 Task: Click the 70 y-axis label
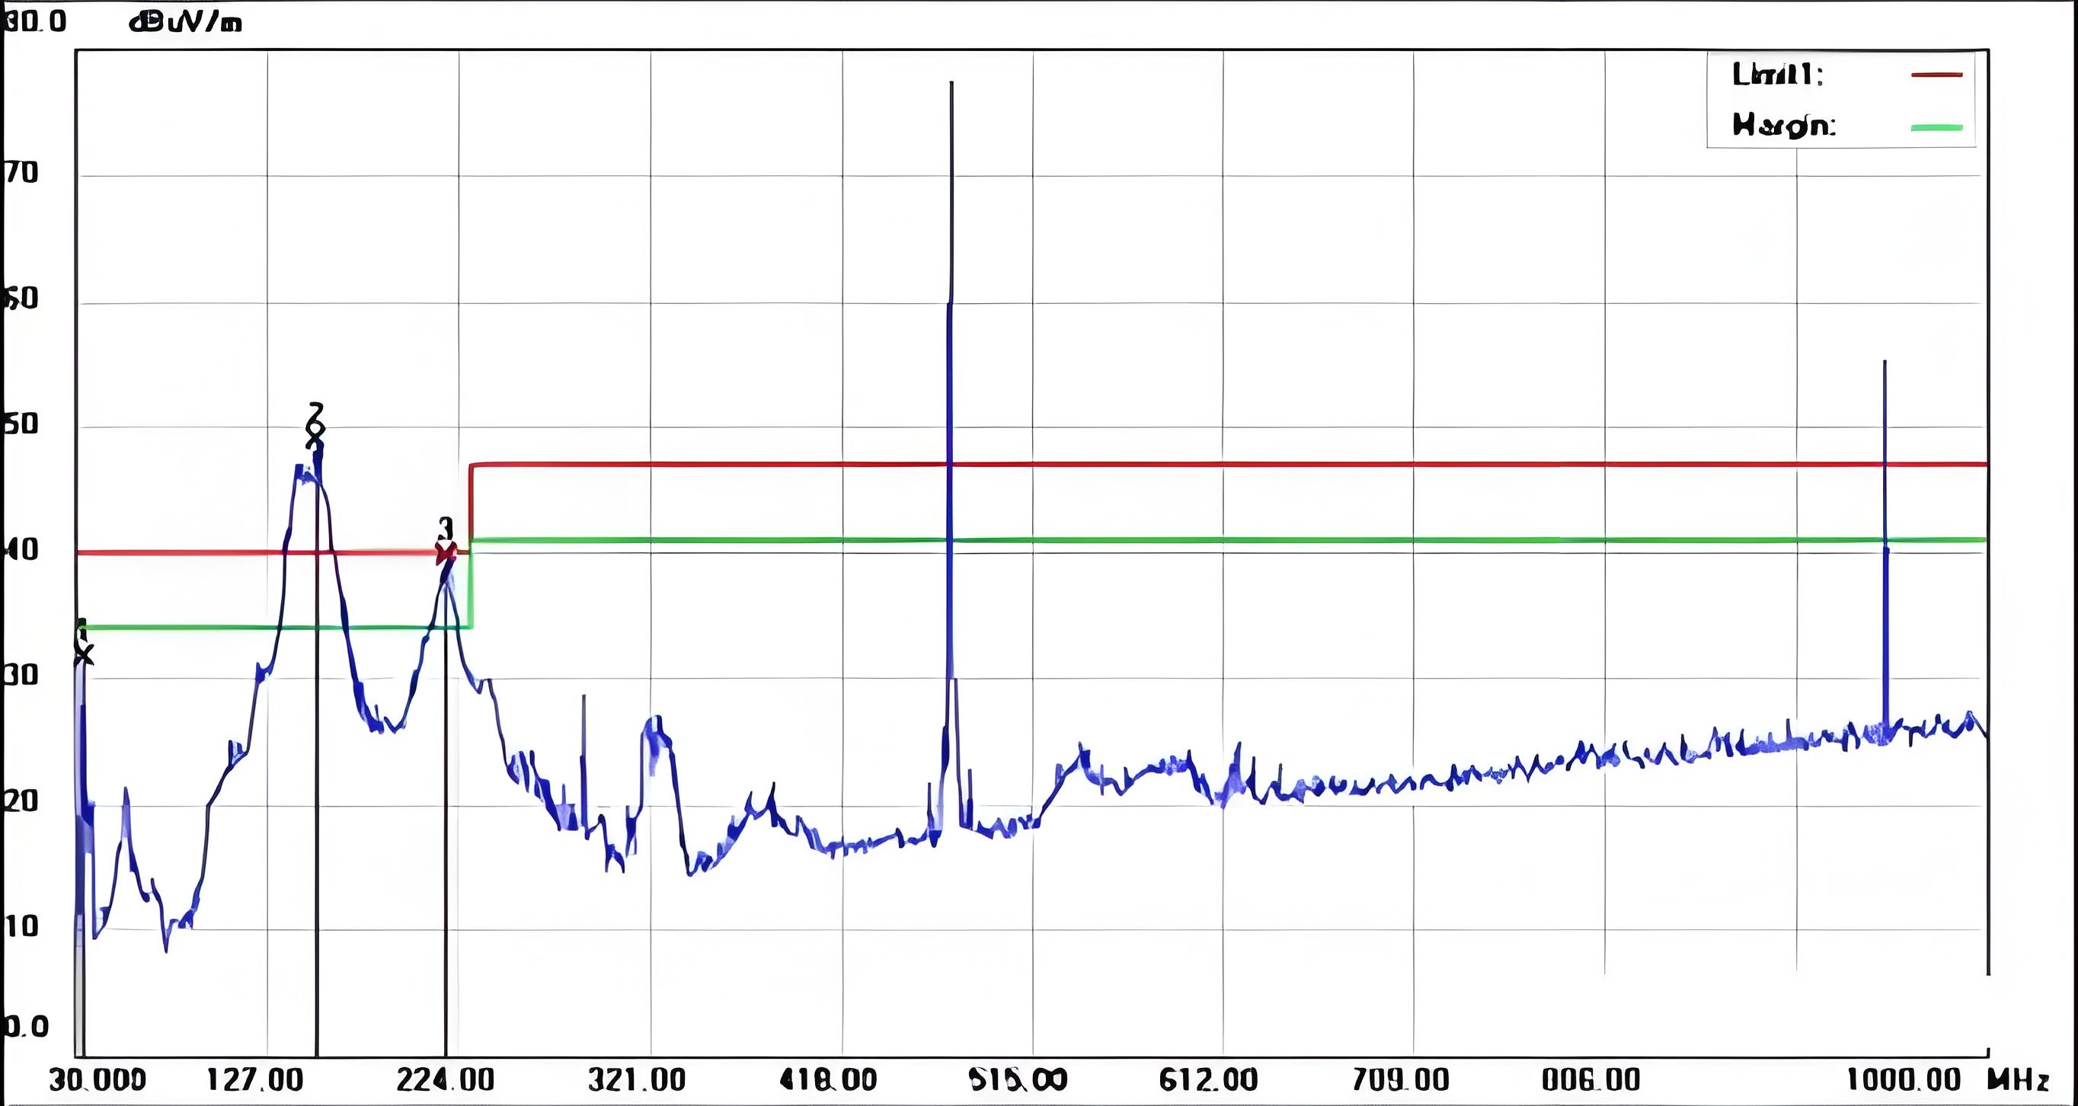21,173
